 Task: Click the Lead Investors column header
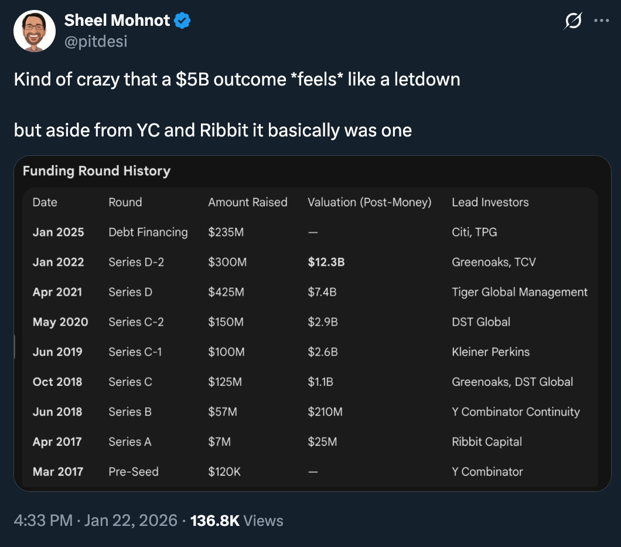coord(490,202)
